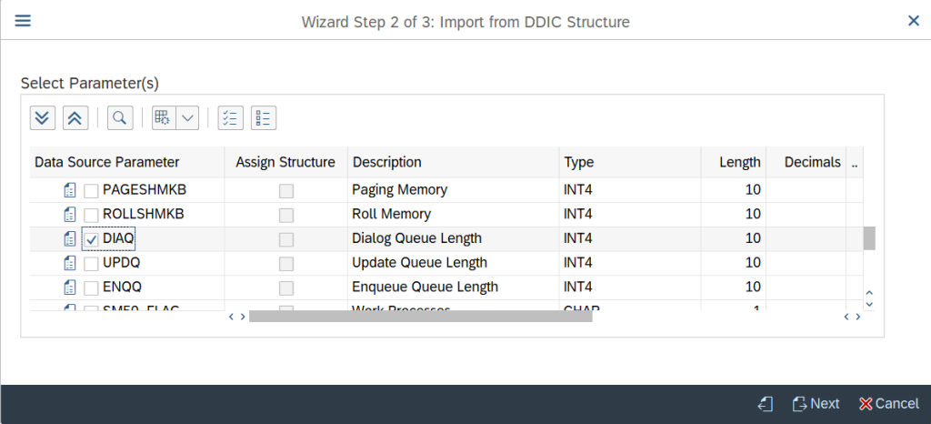Click the Cancel button
Viewport: 931px width, 424px height.
coord(889,404)
